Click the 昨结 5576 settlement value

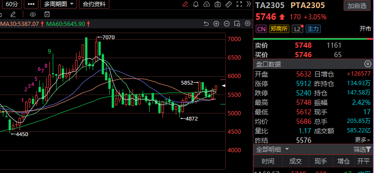pyautogui.click(x=304, y=140)
